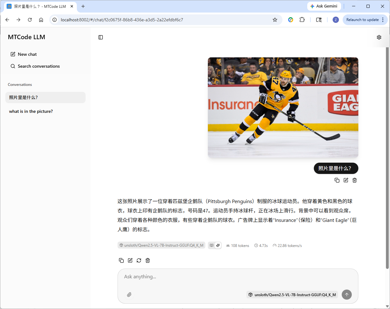Focus the Ask anything input field
The height and width of the screenshot is (309, 390).
coord(238,277)
